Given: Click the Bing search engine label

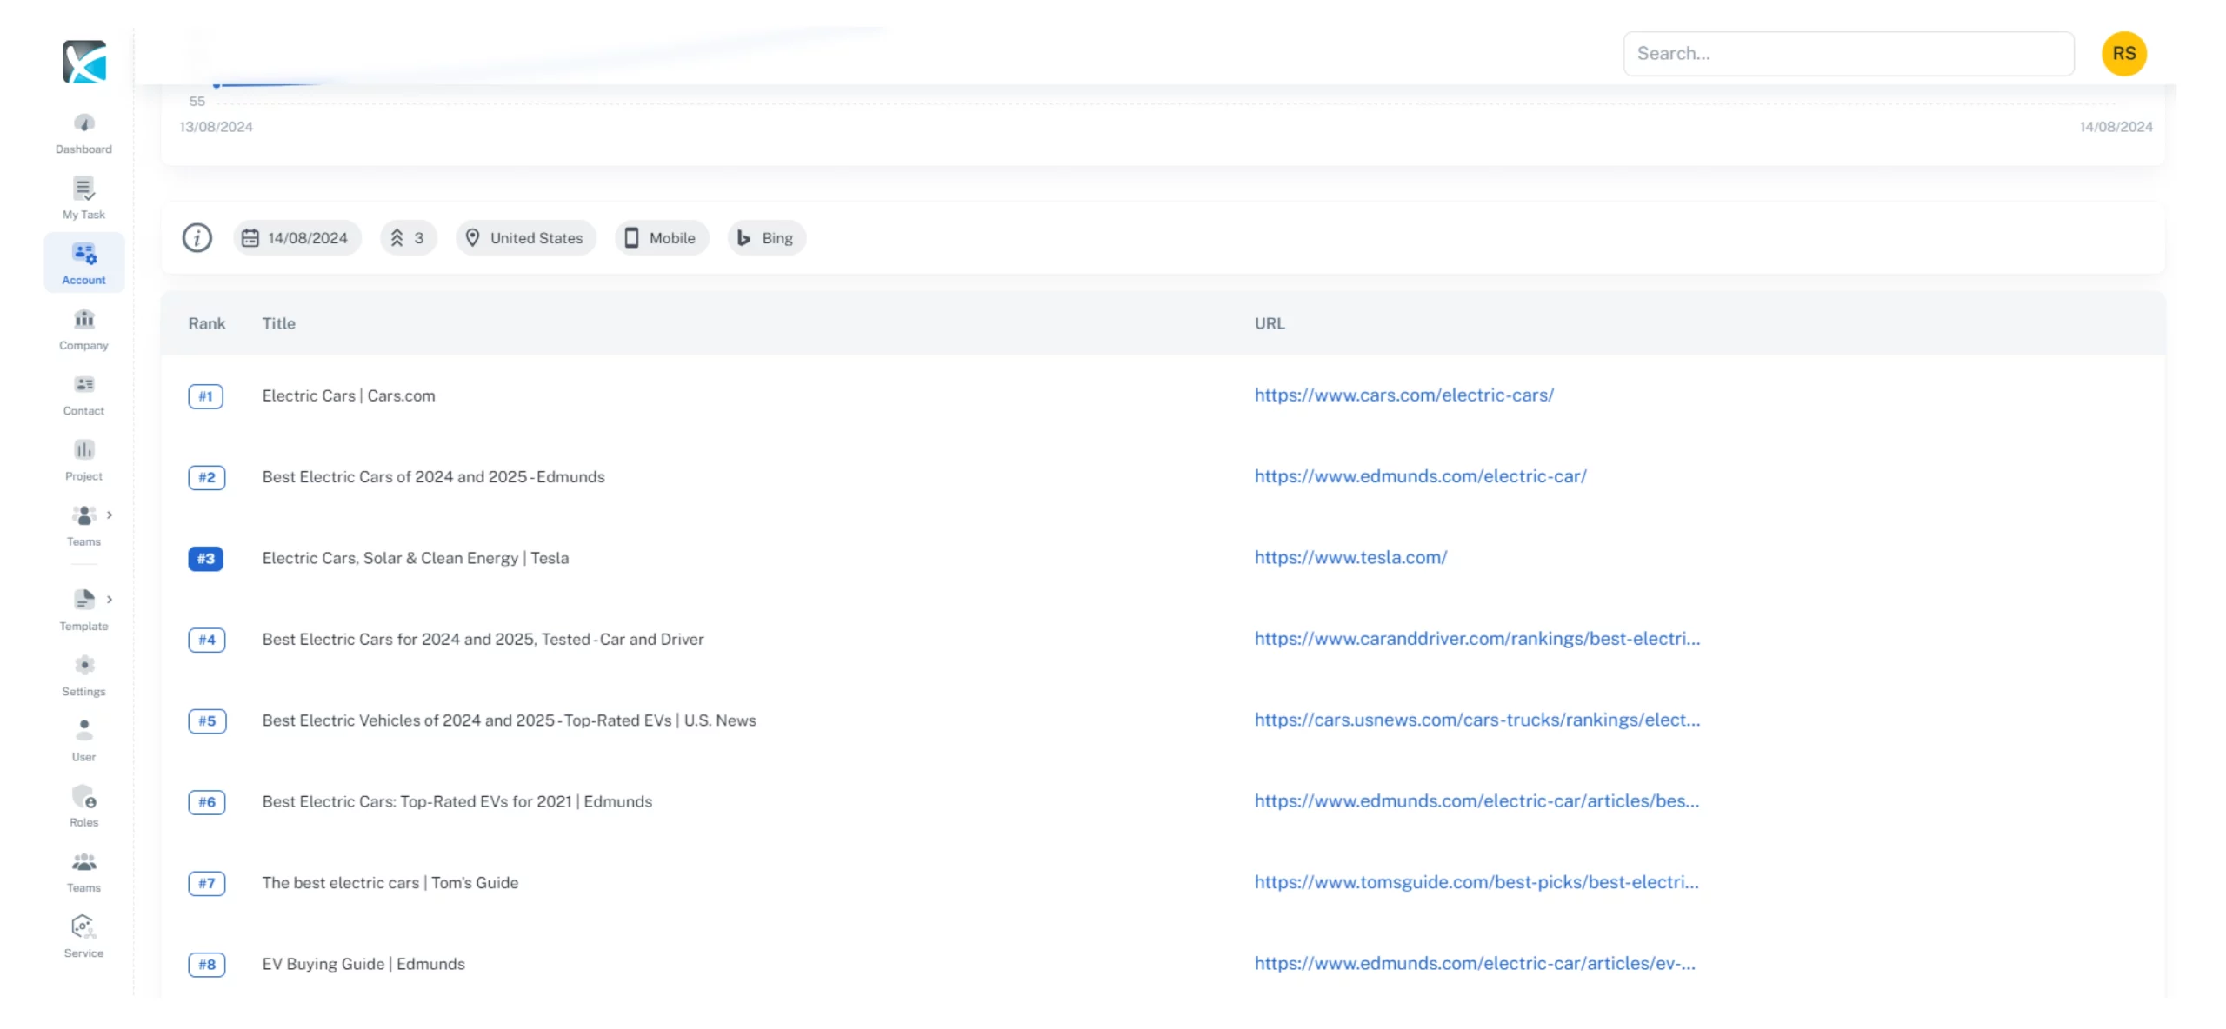Looking at the screenshot, I should (776, 238).
